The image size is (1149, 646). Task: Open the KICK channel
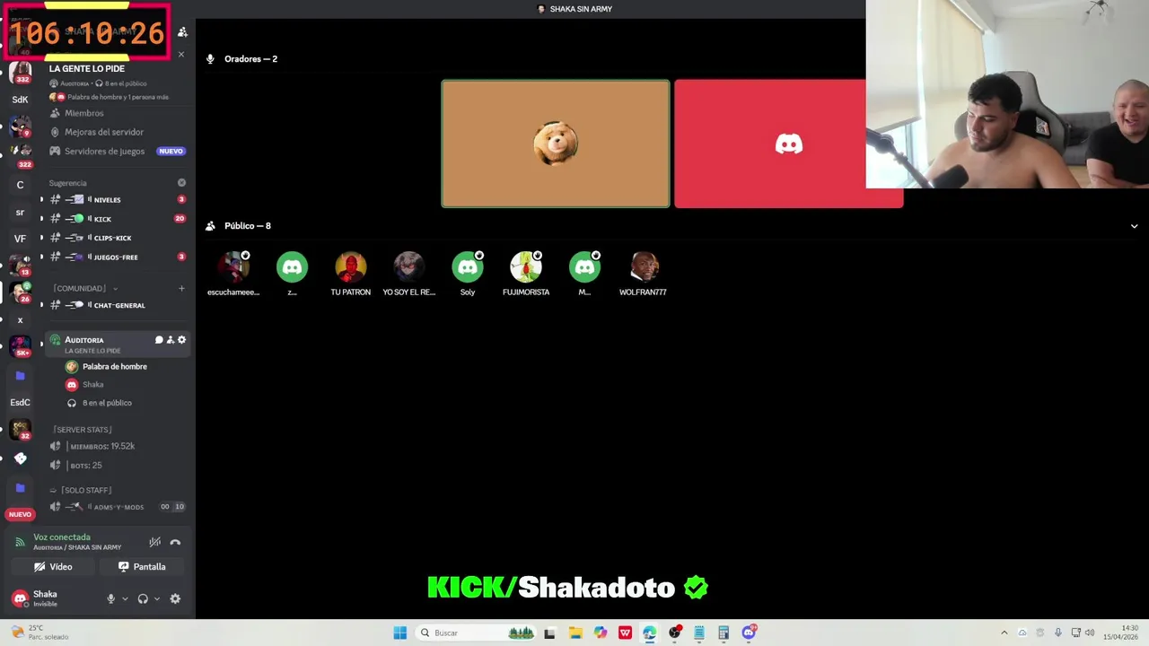pos(117,219)
